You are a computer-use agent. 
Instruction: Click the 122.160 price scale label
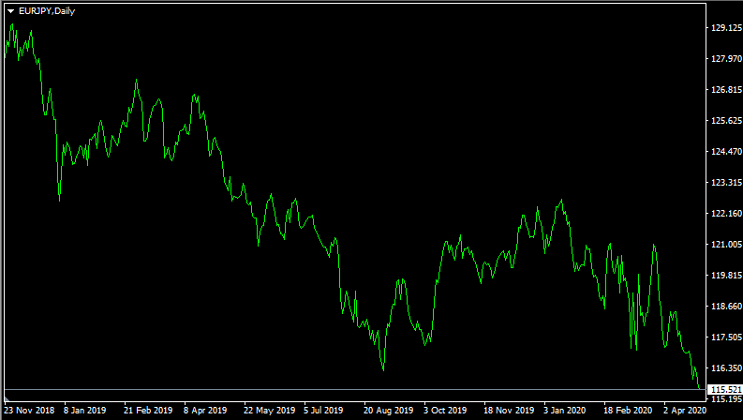pyautogui.click(x=726, y=214)
